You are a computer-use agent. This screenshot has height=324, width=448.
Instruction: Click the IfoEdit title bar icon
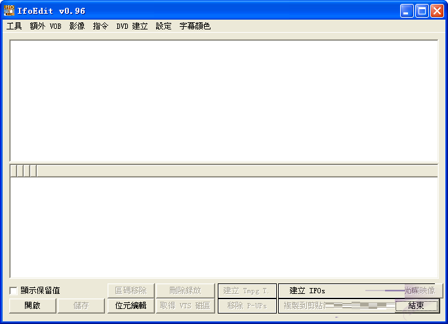[x=9, y=11]
